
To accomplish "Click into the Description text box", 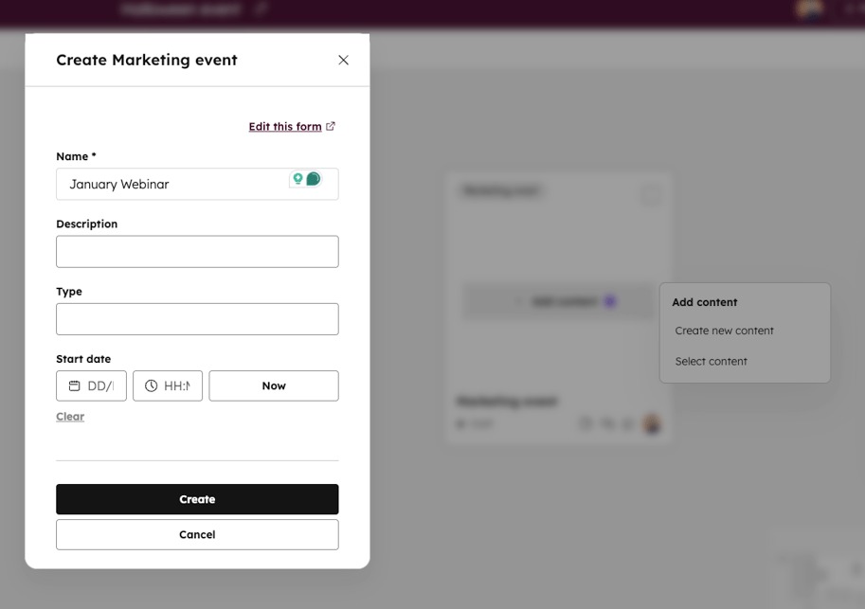I will point(197,251).
